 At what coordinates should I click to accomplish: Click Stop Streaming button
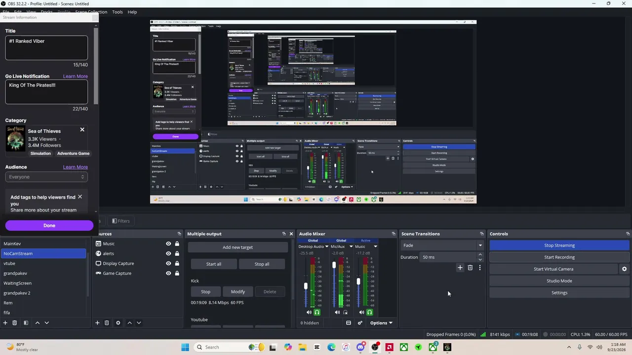[559, 245]
